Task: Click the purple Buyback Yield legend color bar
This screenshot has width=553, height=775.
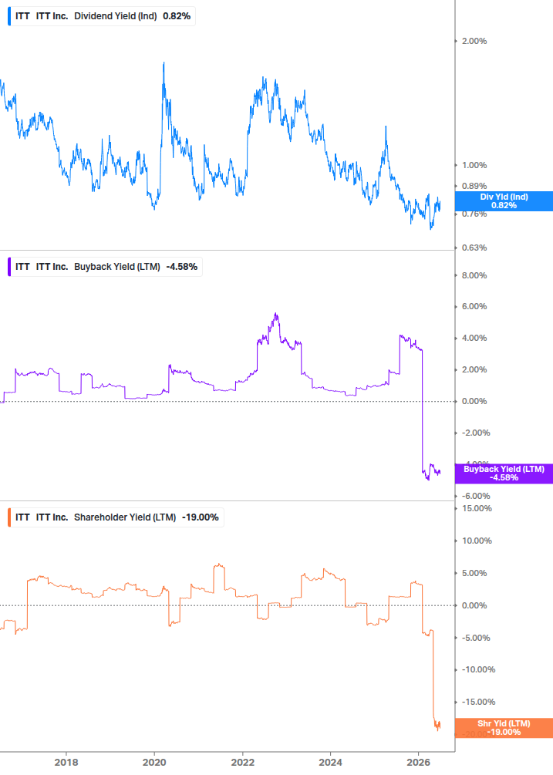Action: 9,266
